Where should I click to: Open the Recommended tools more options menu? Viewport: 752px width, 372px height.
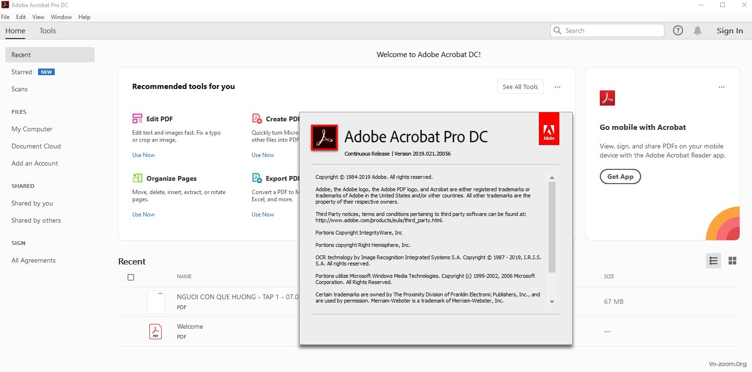(x=557, y=87)
